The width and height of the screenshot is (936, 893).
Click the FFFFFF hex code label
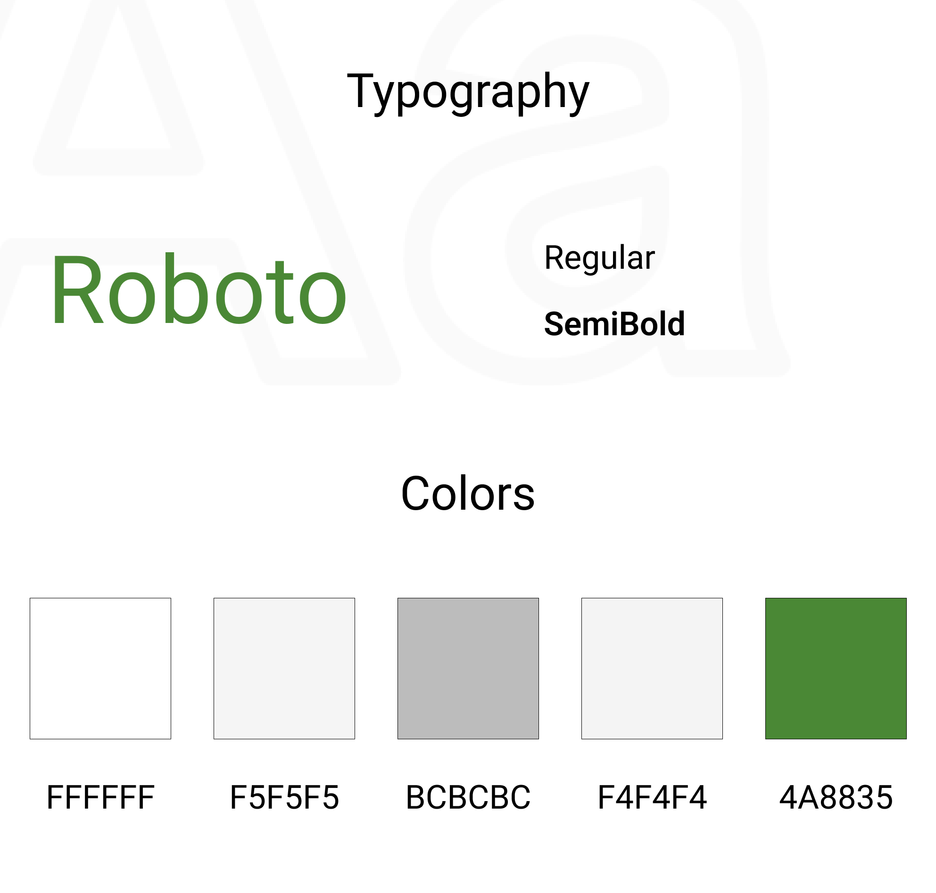point(100,797)
